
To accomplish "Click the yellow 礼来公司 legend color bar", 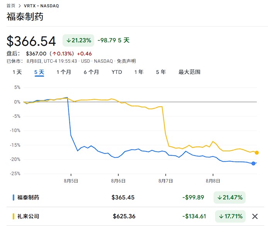I will [14, 216].
